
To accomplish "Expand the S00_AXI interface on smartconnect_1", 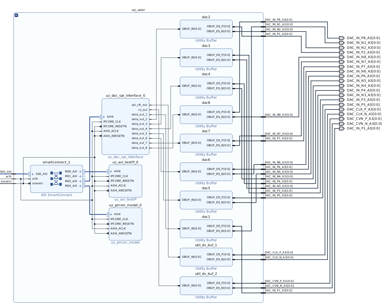I will [33, 174].
